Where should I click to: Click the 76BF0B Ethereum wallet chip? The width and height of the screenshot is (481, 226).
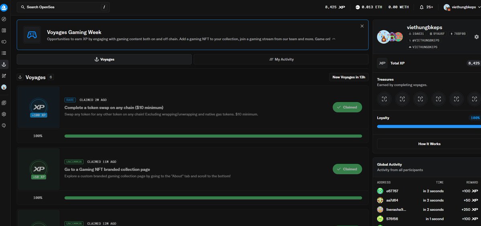click(458, 34)
